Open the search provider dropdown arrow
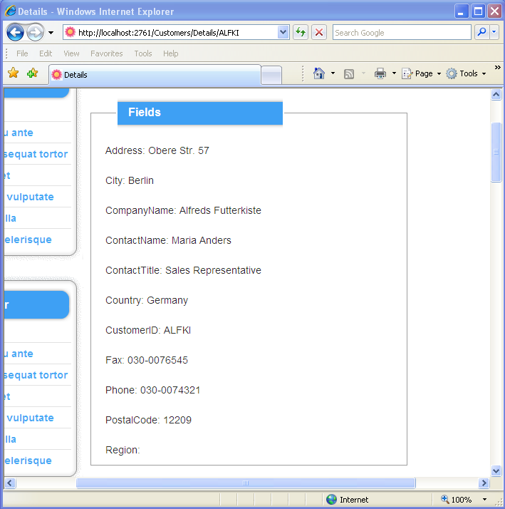Viewport: 505px width, 509px height. [x=494, y=32]
